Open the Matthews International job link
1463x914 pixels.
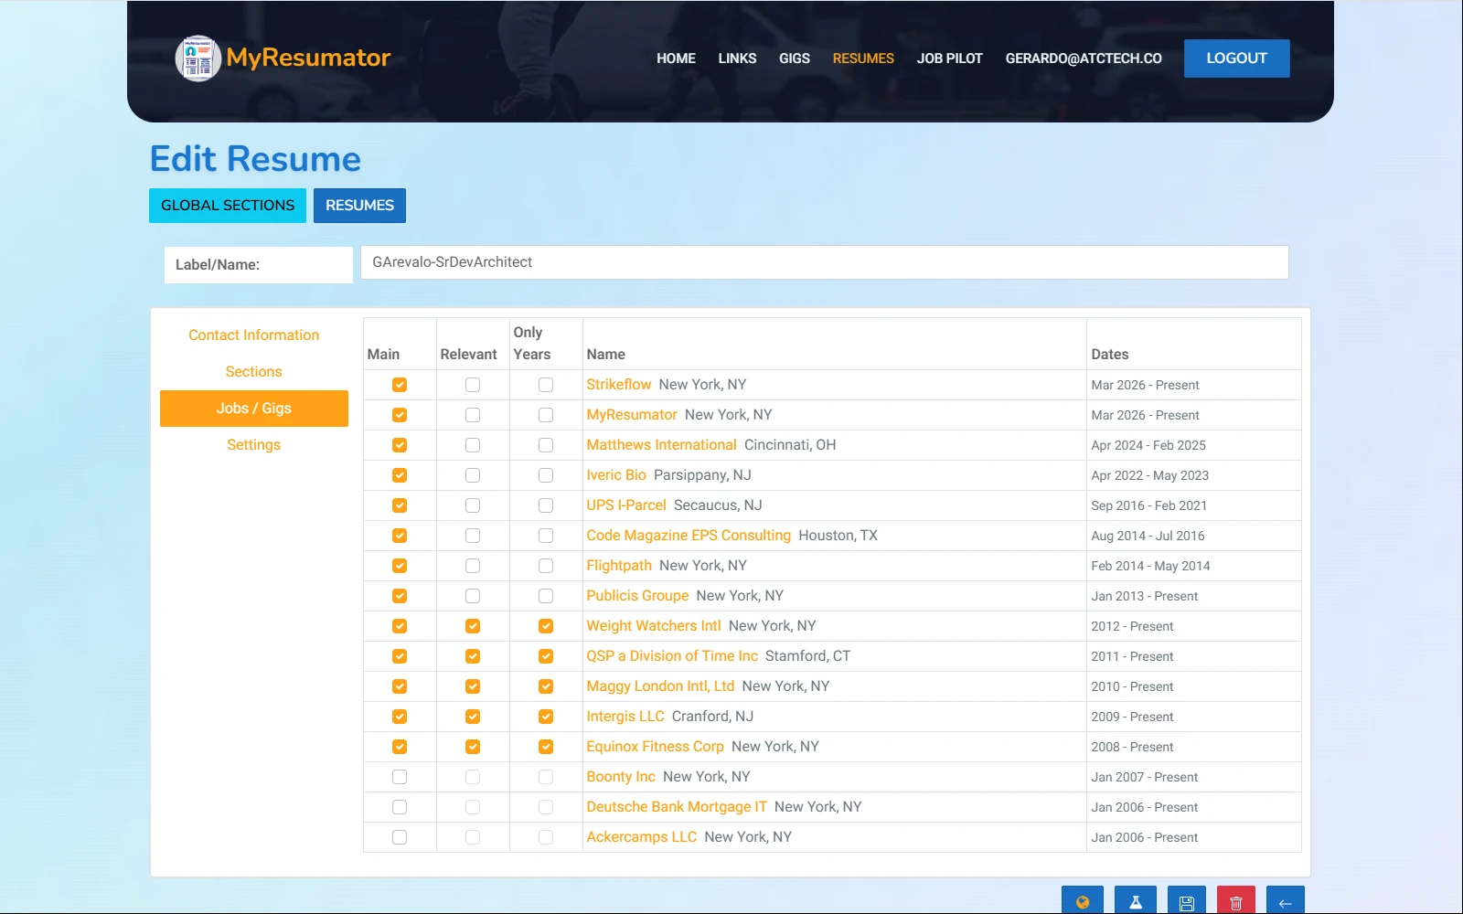[x=661, y=445]
